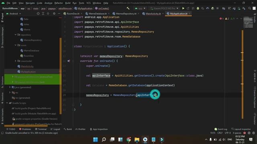Image resolution: width=257 pixels, height=144 pixels.
Task: Go to previous highlighted error arrow
Action: pos(237,19)
